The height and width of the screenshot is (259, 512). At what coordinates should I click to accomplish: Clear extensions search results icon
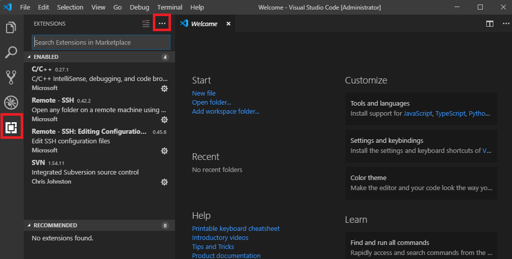146,24
